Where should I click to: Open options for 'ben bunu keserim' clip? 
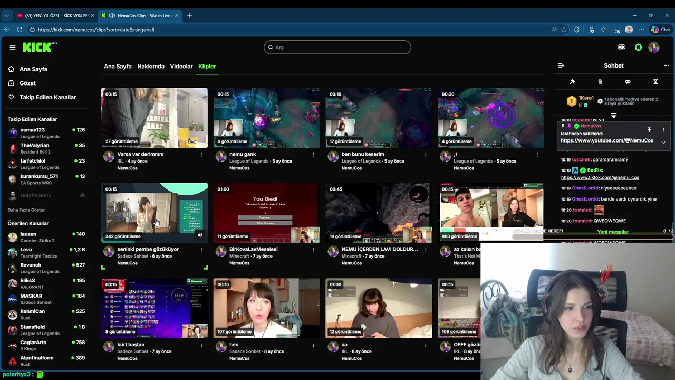click(x=426, y=155)
